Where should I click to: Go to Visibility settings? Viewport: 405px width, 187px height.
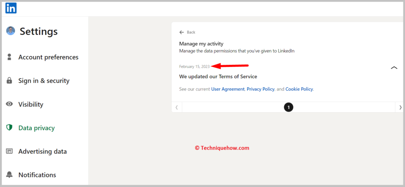point(31,105)
